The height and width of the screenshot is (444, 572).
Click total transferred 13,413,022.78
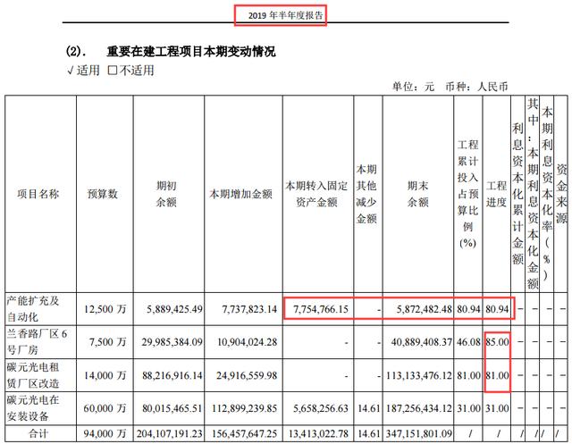coord(318,434)
